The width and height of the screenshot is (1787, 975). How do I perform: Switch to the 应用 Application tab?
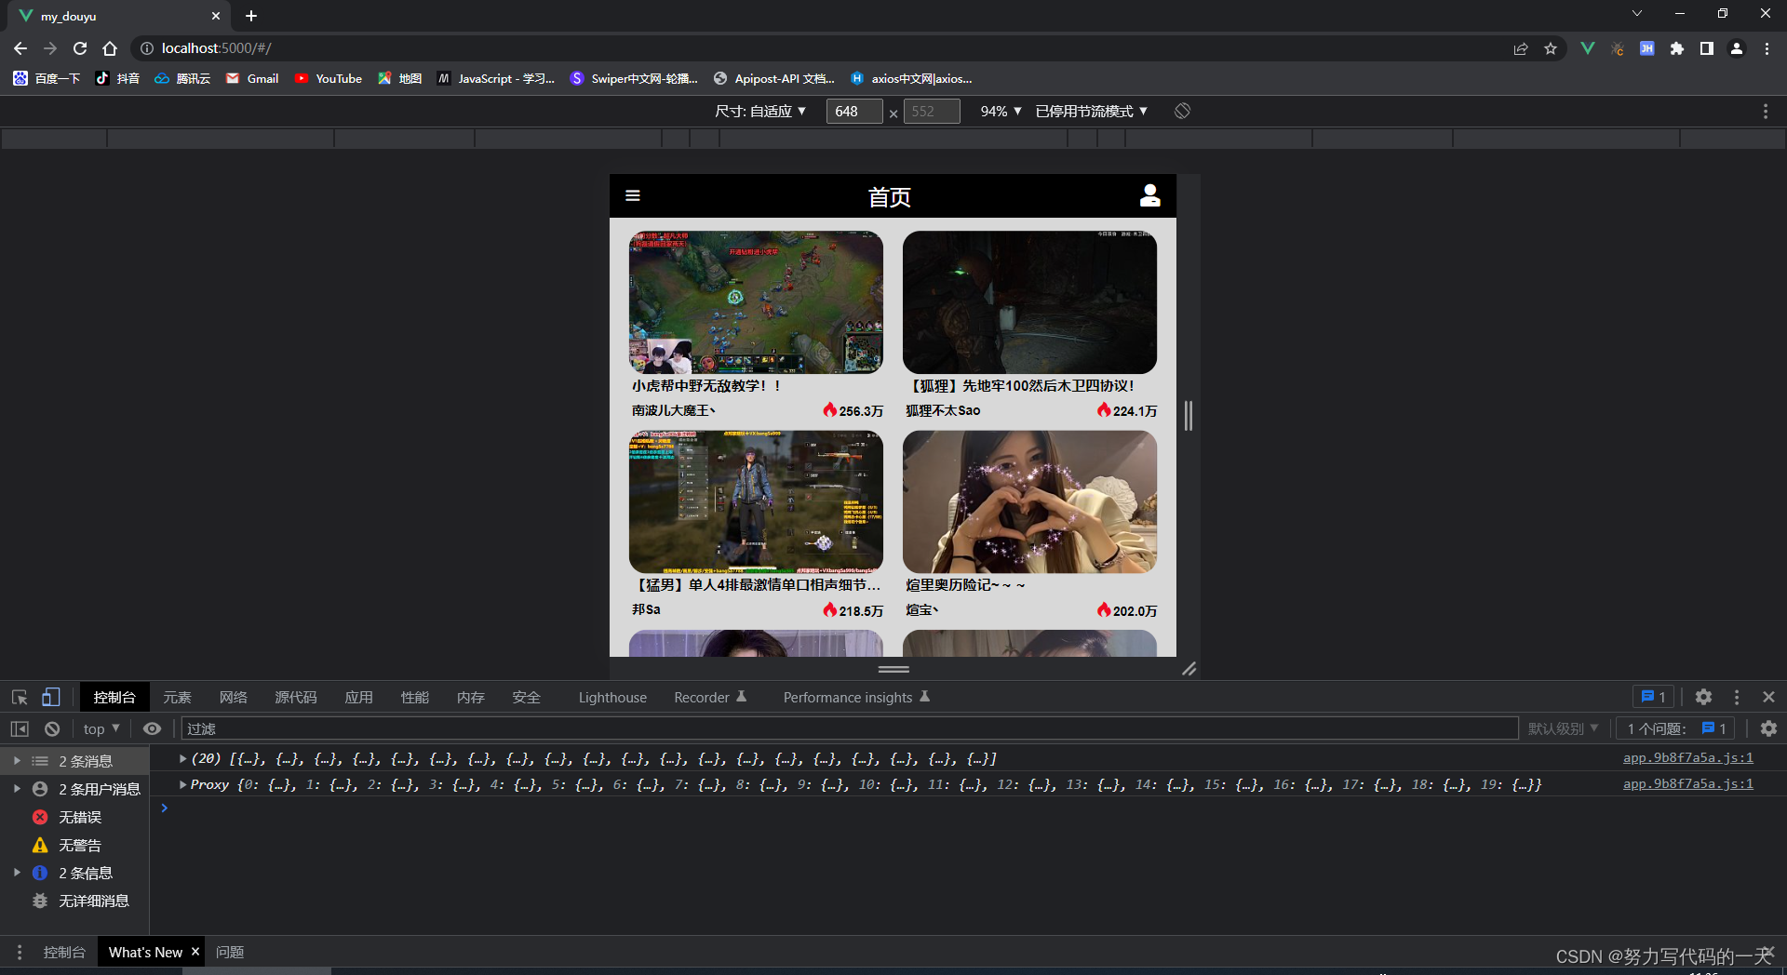point(359,697)
